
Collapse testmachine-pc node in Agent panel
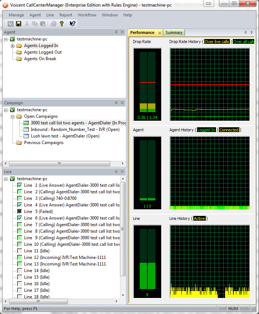[x=6, y=39]
